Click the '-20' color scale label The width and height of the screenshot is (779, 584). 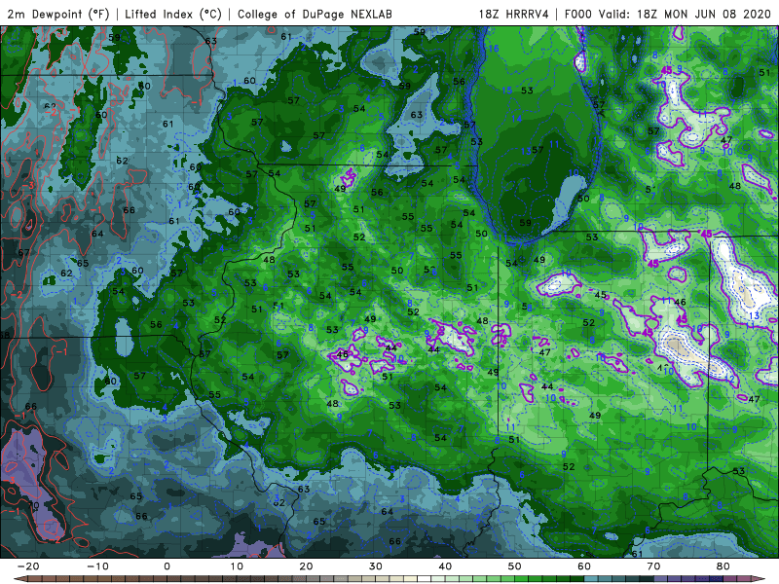pyautogui.click(x=28, y=566)
